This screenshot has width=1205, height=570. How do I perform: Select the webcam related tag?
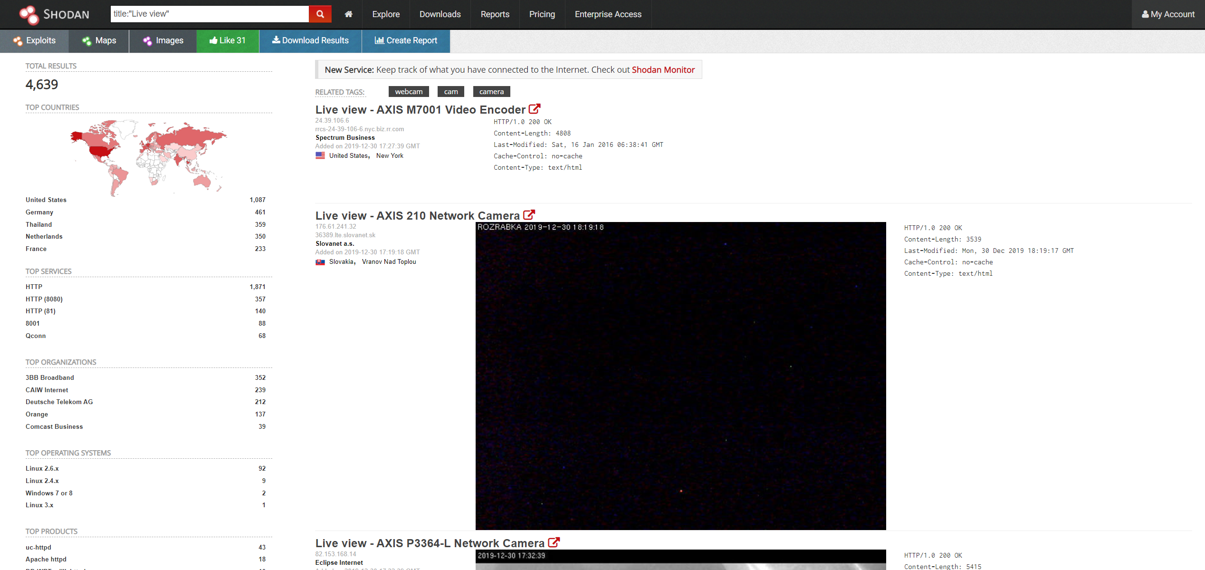point(409,91)
